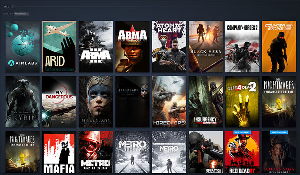
Task: Open the Aimlabs game tile
Action: (x=22, y=47)
